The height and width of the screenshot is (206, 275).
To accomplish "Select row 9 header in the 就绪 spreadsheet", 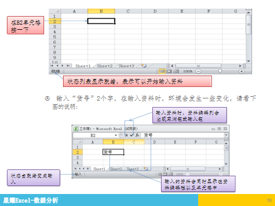I will (x=55, y=57).
